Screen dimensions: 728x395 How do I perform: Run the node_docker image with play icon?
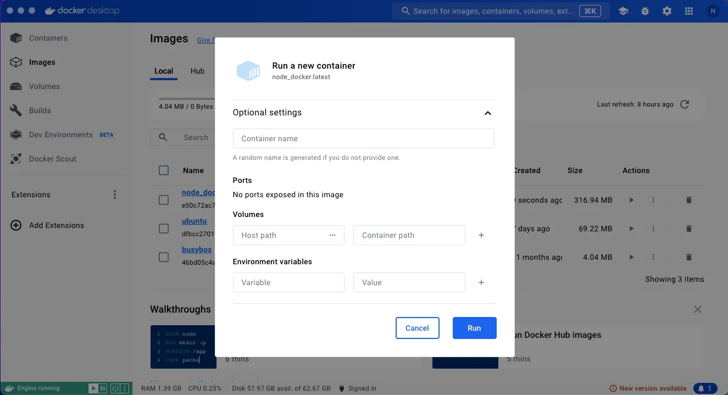[631, 200]
